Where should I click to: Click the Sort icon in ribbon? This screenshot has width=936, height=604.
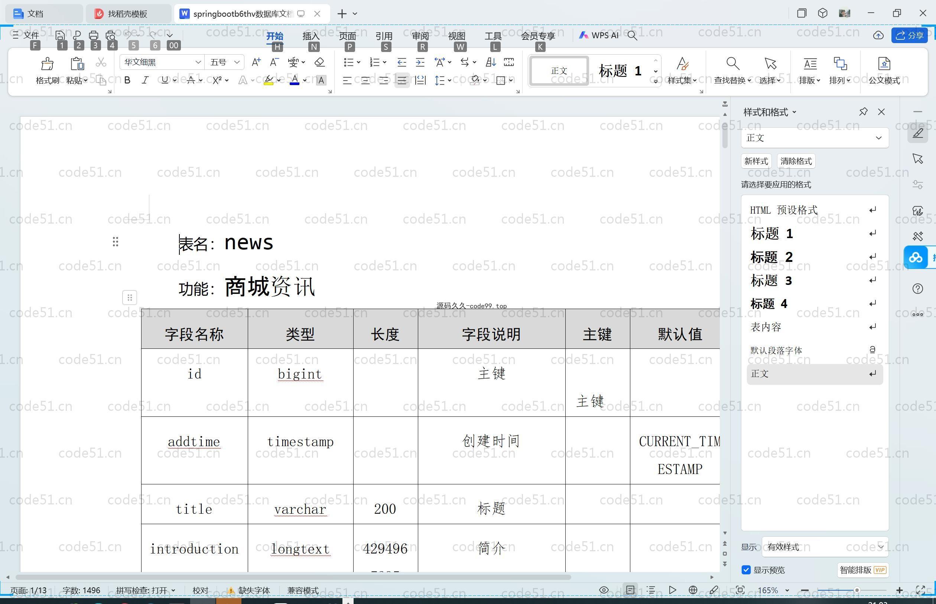coord(491,62)
